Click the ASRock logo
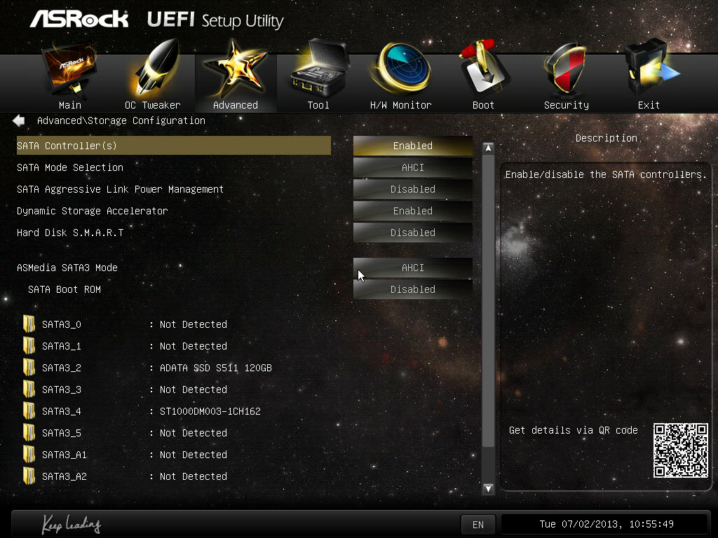The image size is (718, 538). (79, 19)
